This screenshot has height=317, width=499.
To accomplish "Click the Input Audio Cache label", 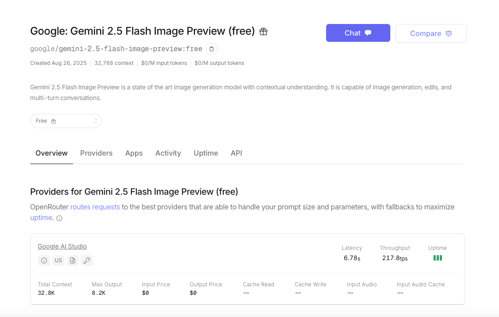I will point(421,285).
